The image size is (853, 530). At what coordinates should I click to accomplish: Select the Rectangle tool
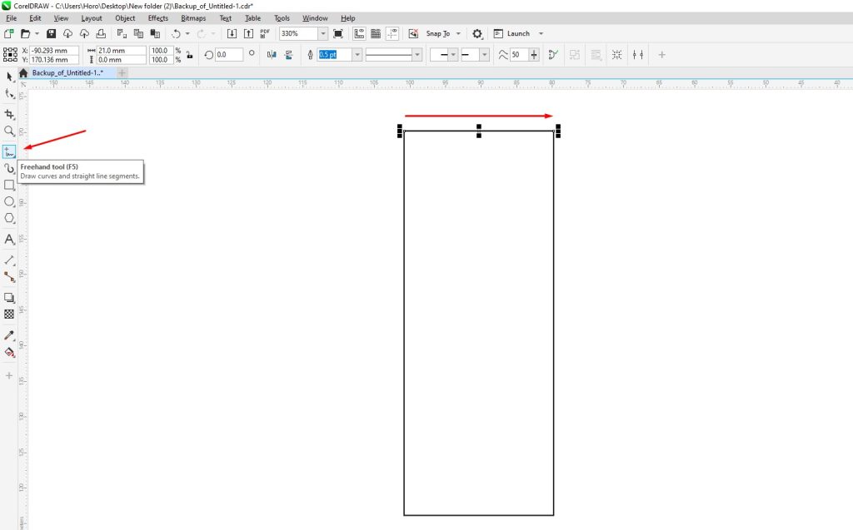click(x=10, y=185)
